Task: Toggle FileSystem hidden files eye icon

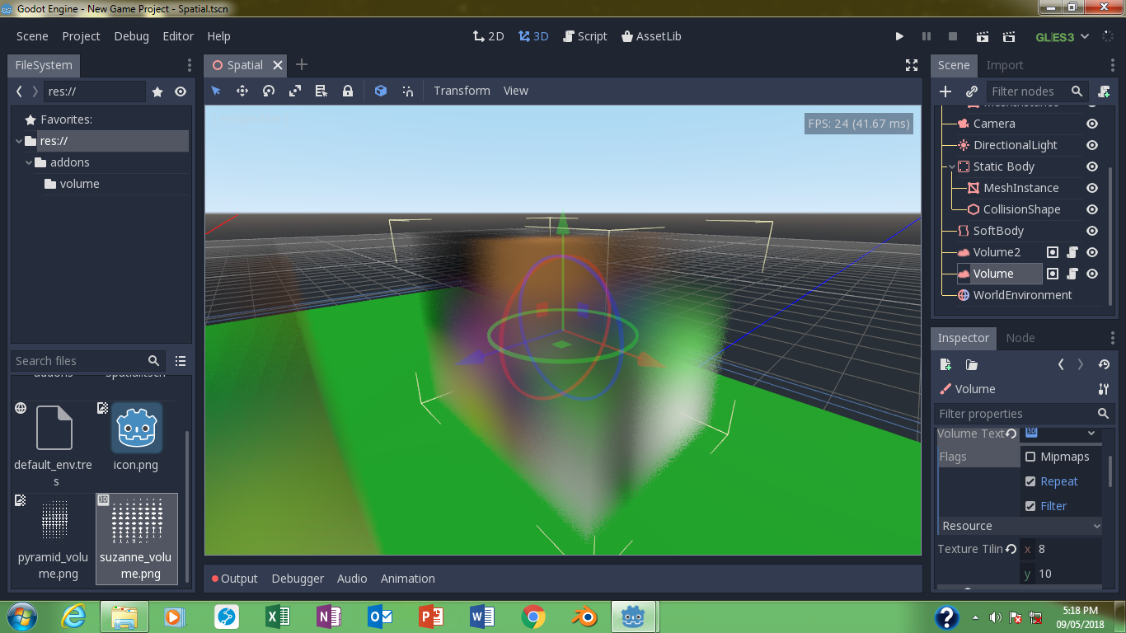Action: click(181, 91)
